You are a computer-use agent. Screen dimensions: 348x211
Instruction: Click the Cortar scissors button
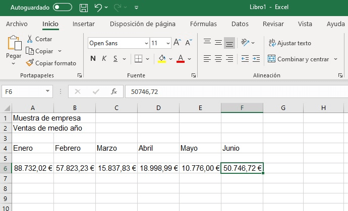(39, 39)
